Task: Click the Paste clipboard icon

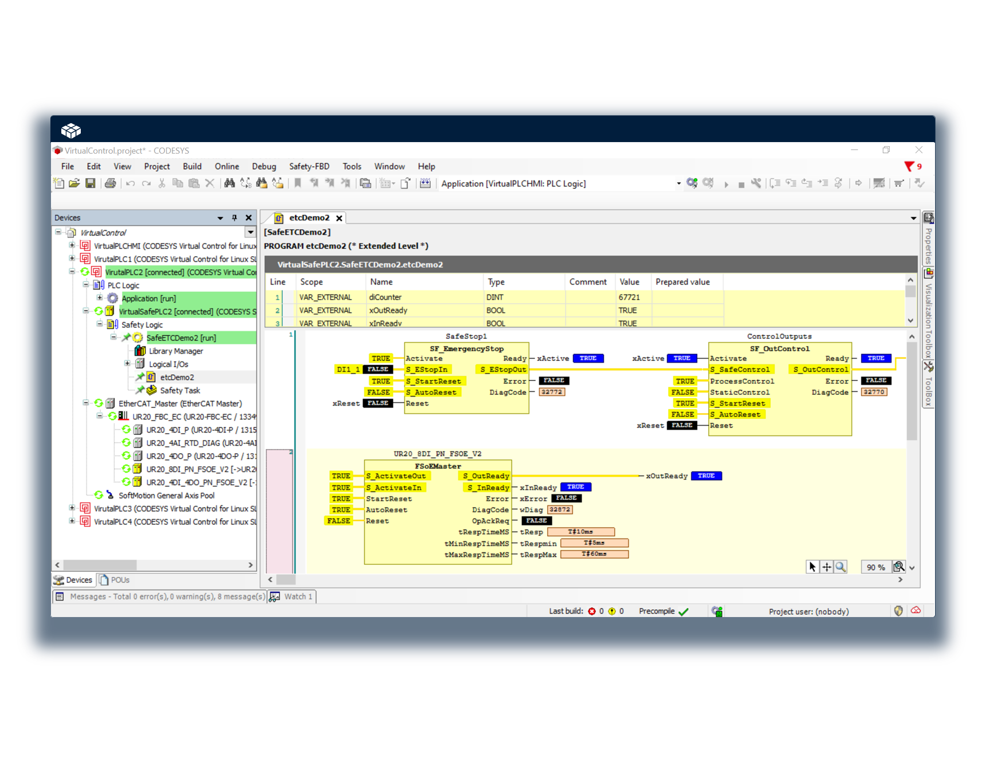Action: point(194,183)
